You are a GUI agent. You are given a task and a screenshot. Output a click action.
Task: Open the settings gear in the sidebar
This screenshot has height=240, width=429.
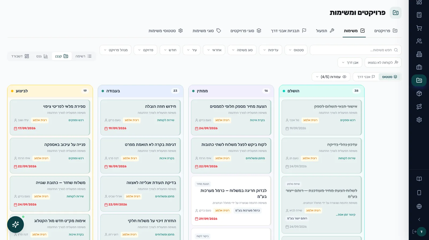pos(419,120)
